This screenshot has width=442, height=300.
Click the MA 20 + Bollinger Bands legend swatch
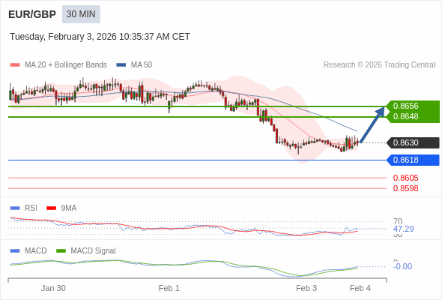tap(15, 65)
